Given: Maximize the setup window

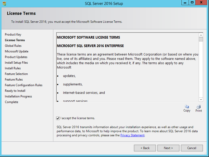Looking at the screenshot, I should click(192, 3).
